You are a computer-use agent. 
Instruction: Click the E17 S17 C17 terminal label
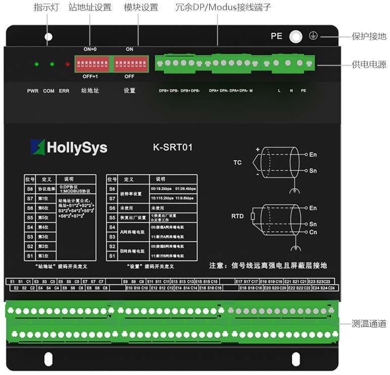click(247, 282)
